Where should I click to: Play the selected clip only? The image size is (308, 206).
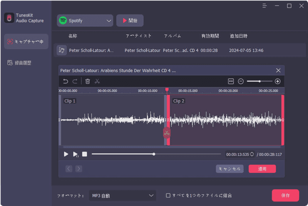click(x=75, y=154)
